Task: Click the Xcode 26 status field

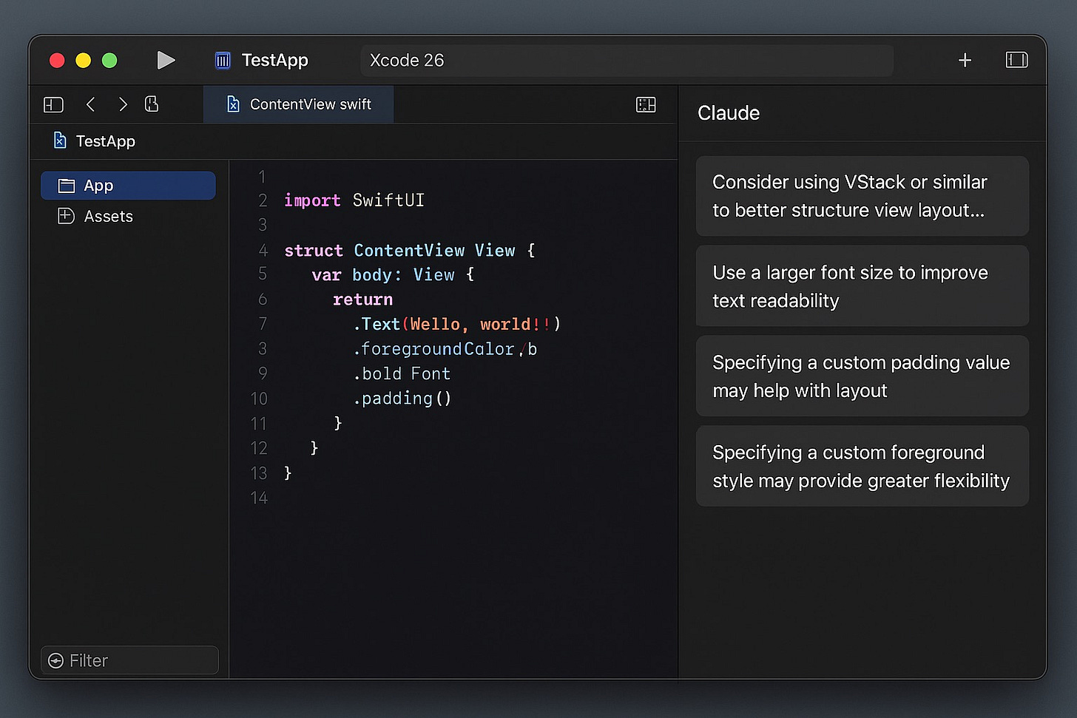Action: [x=627, y=61]
